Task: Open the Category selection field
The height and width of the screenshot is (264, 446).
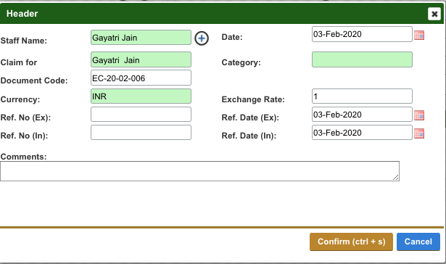Action: point(362,59)
